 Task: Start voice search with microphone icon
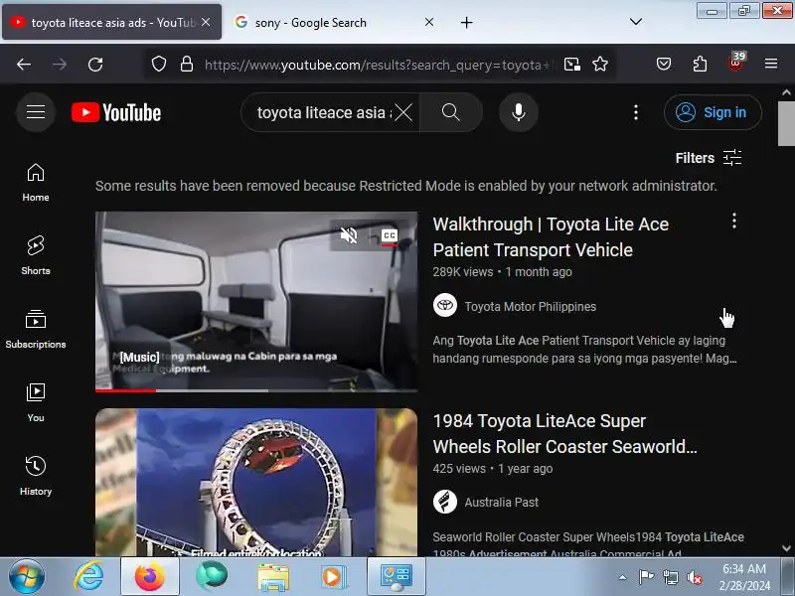coord(518,112)
